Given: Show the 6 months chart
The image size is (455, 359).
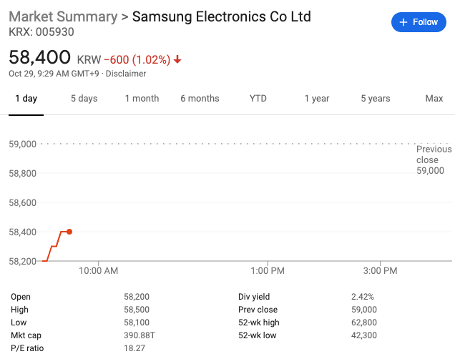Looking at the screenshot, I should [200, 99].
